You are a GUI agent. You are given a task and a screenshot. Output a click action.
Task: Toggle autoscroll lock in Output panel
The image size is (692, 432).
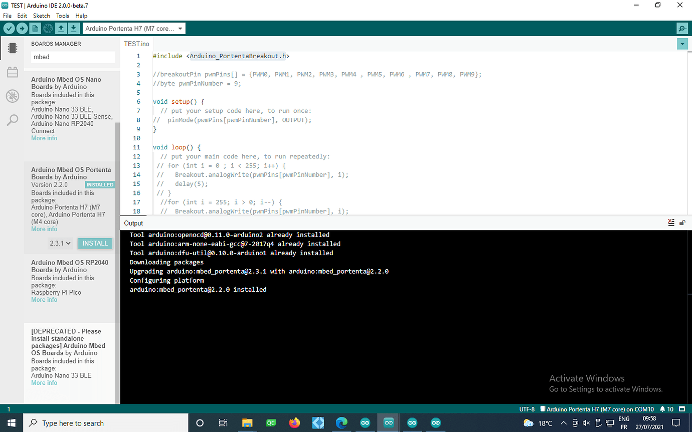pos(682,223)
